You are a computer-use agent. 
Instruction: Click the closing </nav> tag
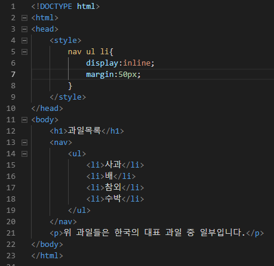tap(63, 222)
